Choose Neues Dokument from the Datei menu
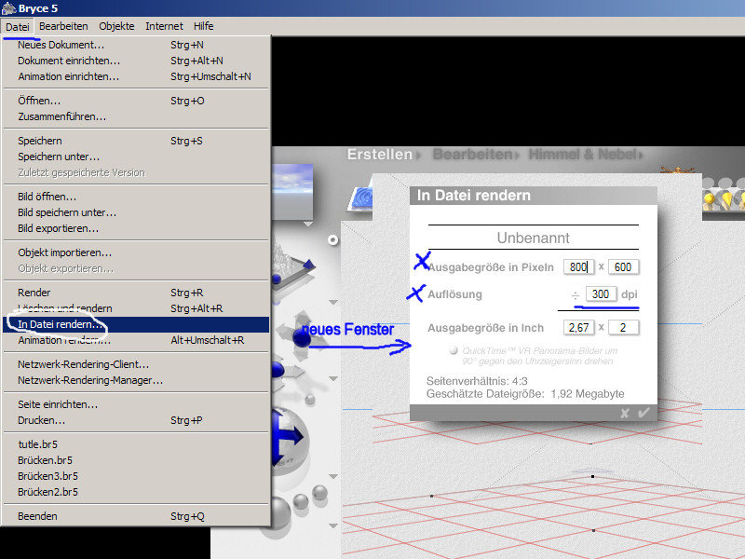 tap(136, 45)
